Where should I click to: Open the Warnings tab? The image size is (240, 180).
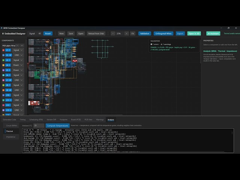pos(100,120)
